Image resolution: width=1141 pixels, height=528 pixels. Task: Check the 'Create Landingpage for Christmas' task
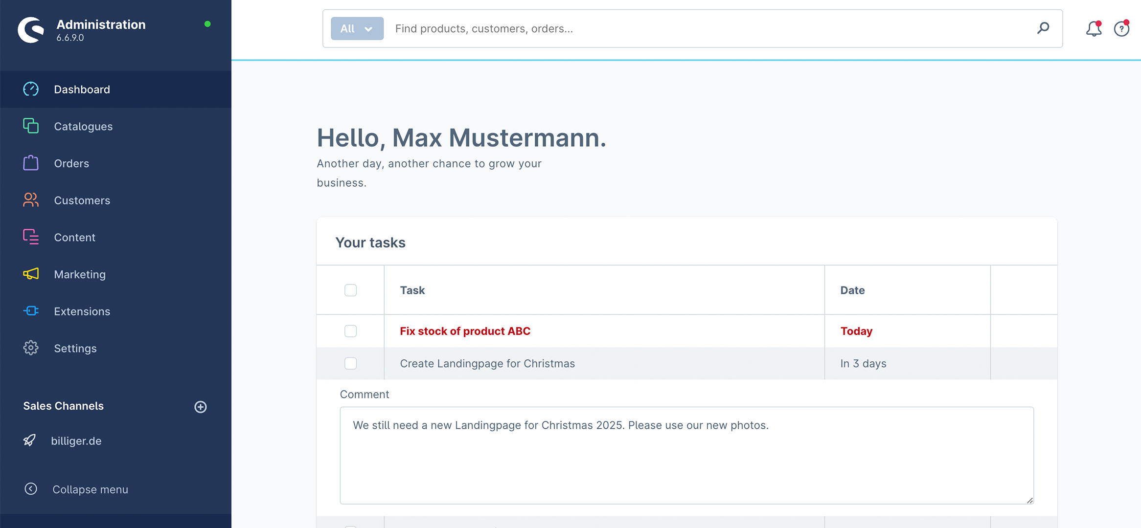click(x=351, y=363)
